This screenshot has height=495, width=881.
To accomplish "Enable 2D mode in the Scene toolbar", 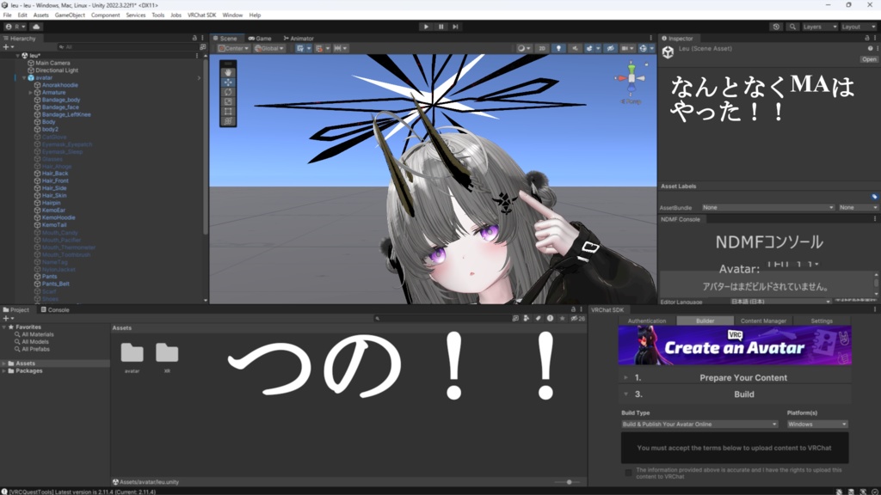I will [x=542, y=47].
